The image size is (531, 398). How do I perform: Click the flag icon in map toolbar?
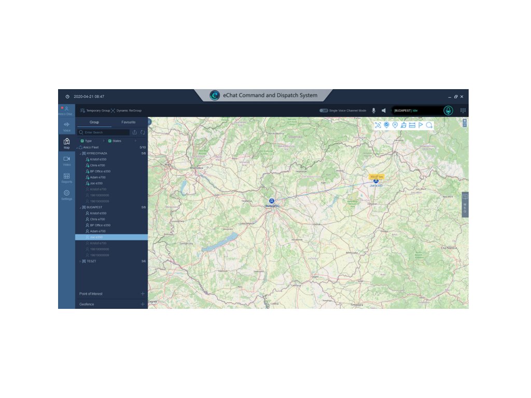(421, 125)
